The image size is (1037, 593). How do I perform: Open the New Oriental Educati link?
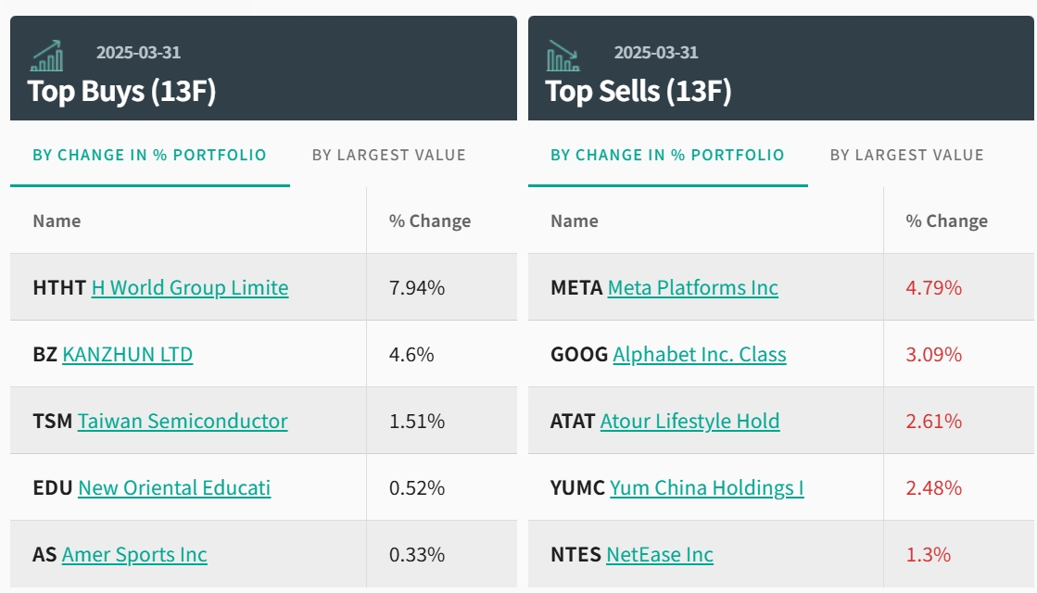tap(174, 488)
